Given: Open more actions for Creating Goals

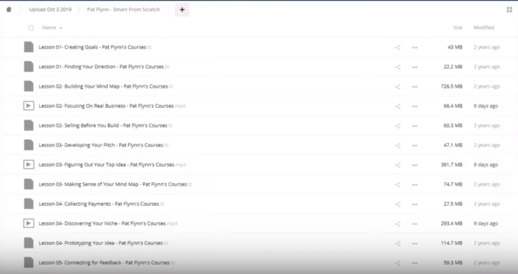Looking at the screenshot, I should point(415,48).
